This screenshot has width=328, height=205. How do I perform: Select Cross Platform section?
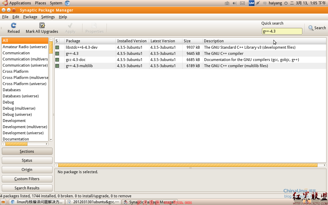25,71
